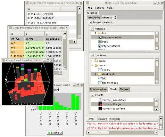Image resolution: width=165 pixels, height=137 pixels.
Task: Click left arrow of log horizontal scrollbar
Action: (88, 132)
